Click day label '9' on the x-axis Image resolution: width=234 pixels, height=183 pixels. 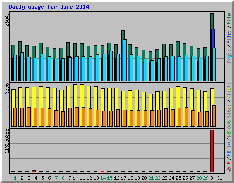[x=70, y=178]
